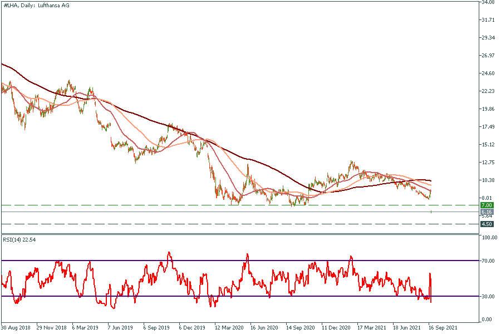This screenshot has height=334, width=501.
Task: Click the 30 Aug 2018 date label
Action: (15, 328)
